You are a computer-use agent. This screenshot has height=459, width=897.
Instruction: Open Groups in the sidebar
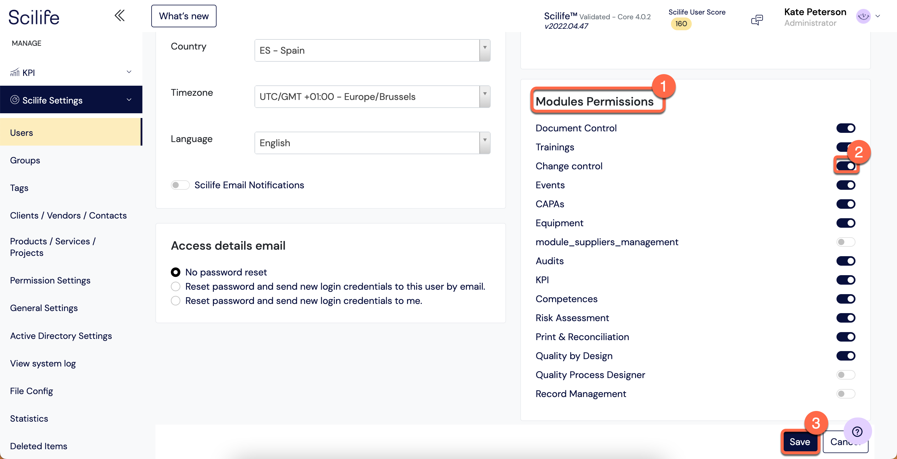25,160
